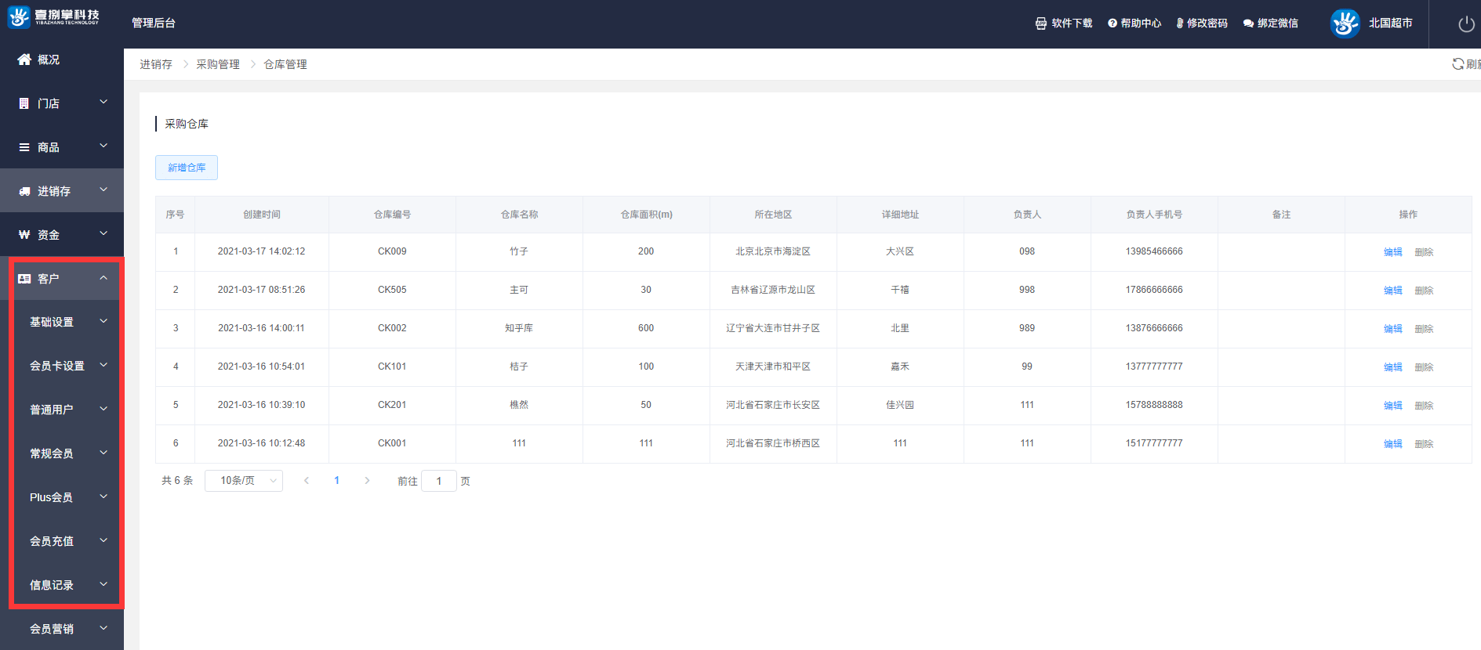
Task: Click the 北国超市 account avatar
Action: pos(1345,23)
